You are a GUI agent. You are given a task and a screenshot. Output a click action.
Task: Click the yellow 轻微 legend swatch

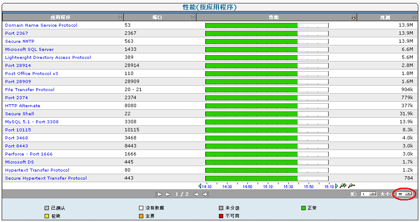[x=47, y=216]
